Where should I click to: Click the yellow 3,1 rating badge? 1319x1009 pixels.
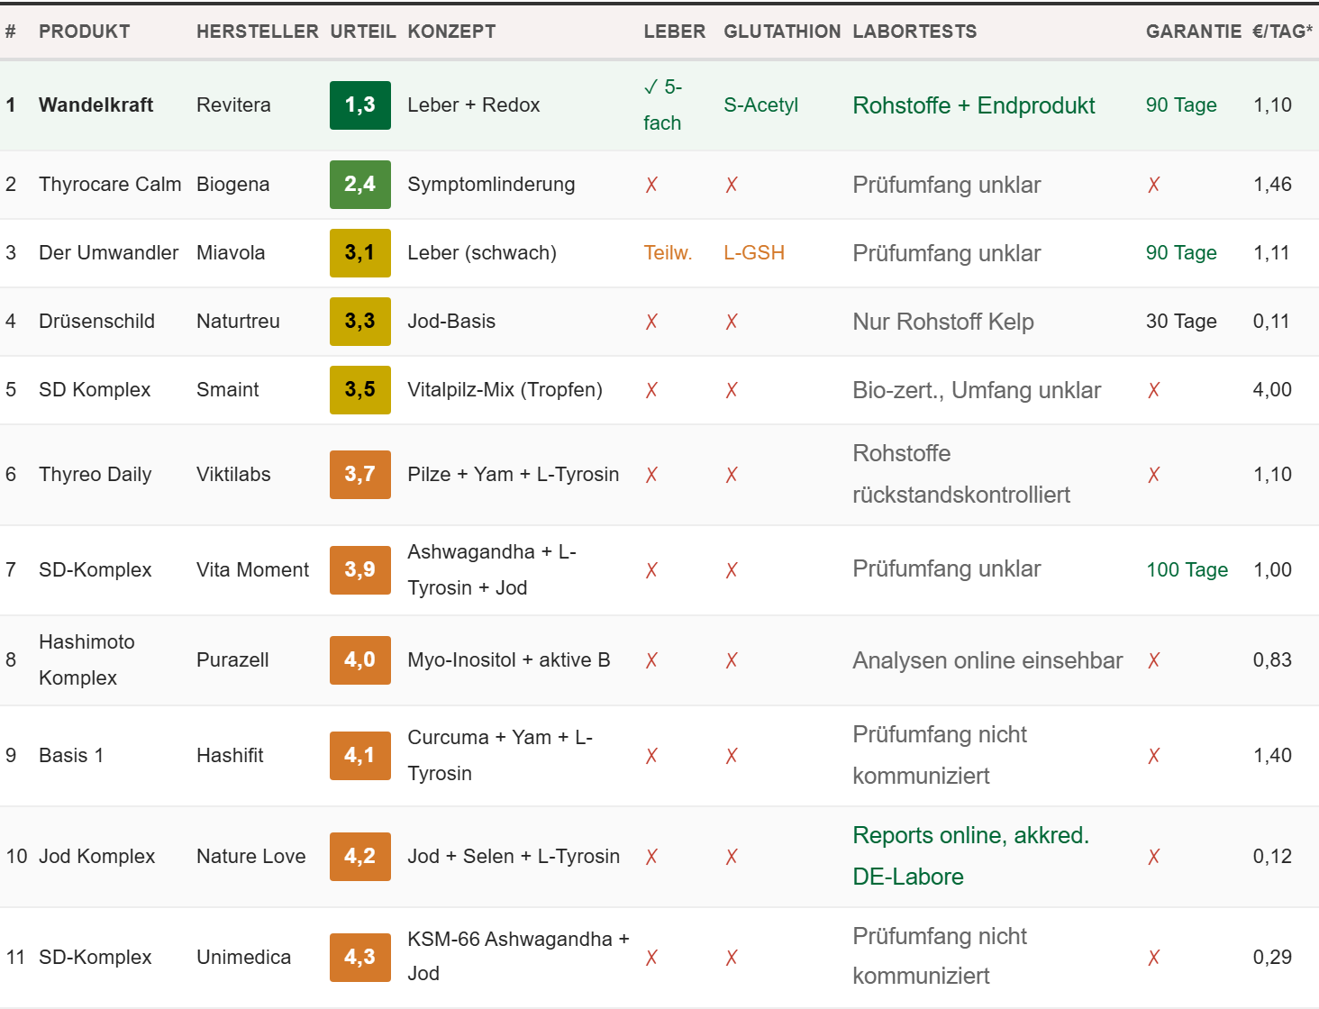(x=360, y=253)
